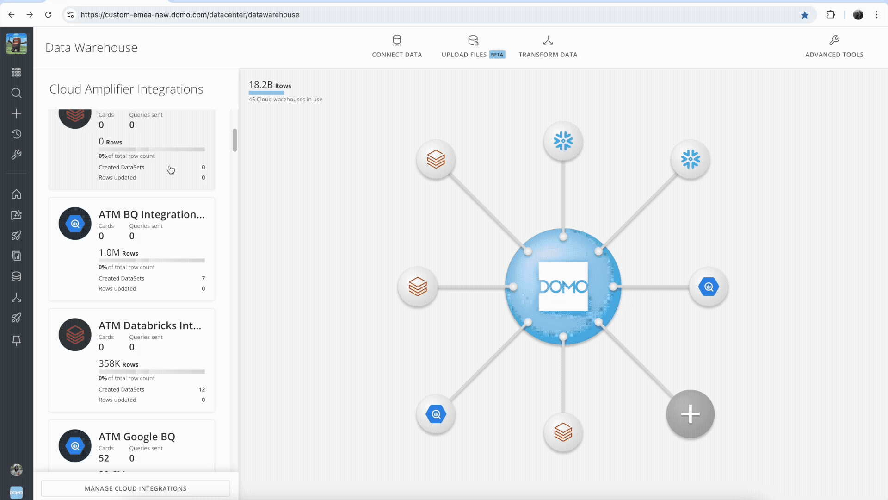
Task: Open the upper rocket icon in sidebar
Action: tap(16, 235)
